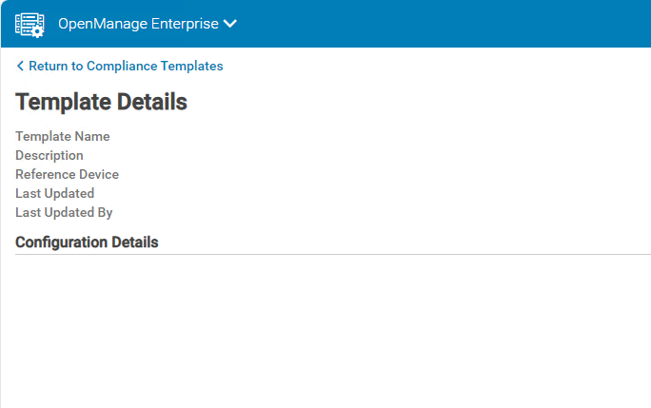Click empty value beside Template Name
The image size is (651, 408).
click(238, 137)
